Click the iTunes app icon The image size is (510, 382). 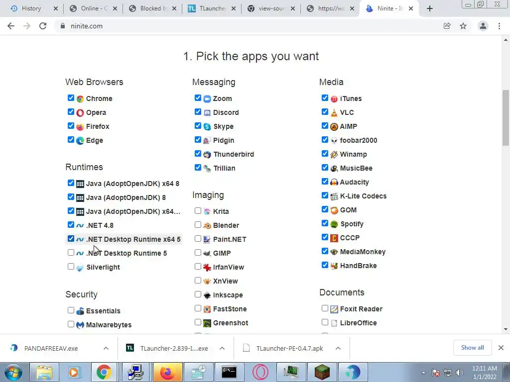[334, 99]
